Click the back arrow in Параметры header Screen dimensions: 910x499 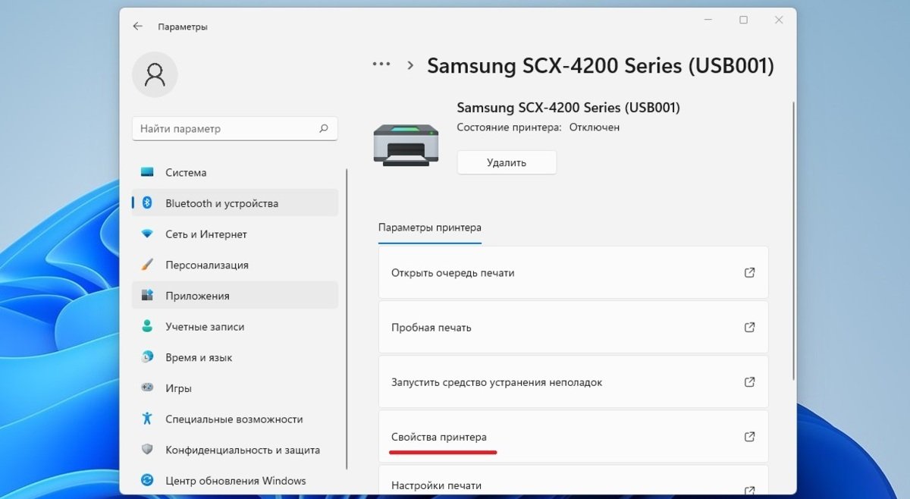pyautogui.click(x=137, y=27)
